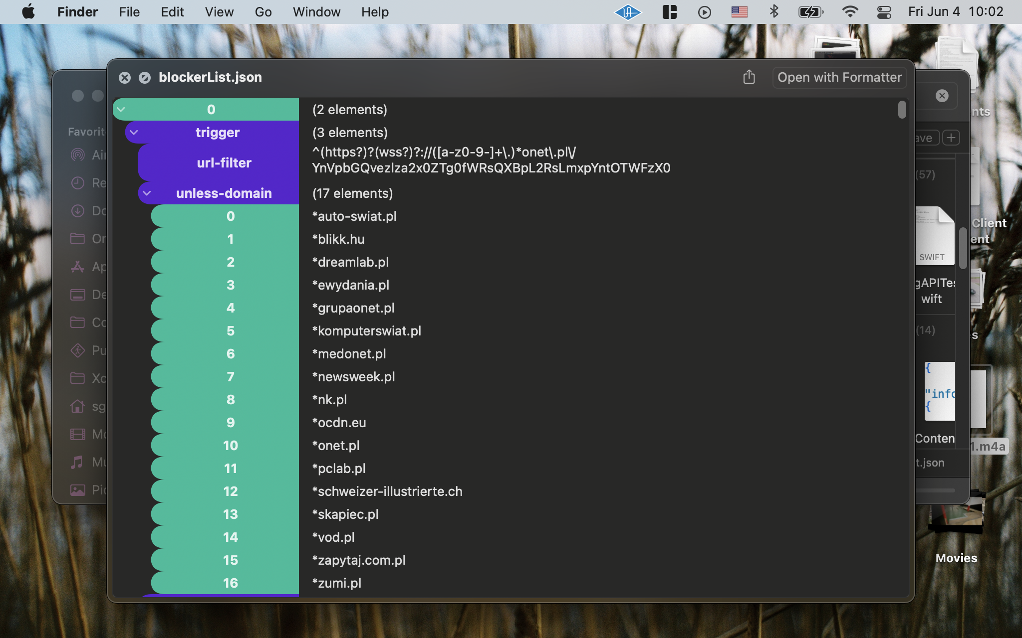Open Control Center from menu bar

point(884,12)
